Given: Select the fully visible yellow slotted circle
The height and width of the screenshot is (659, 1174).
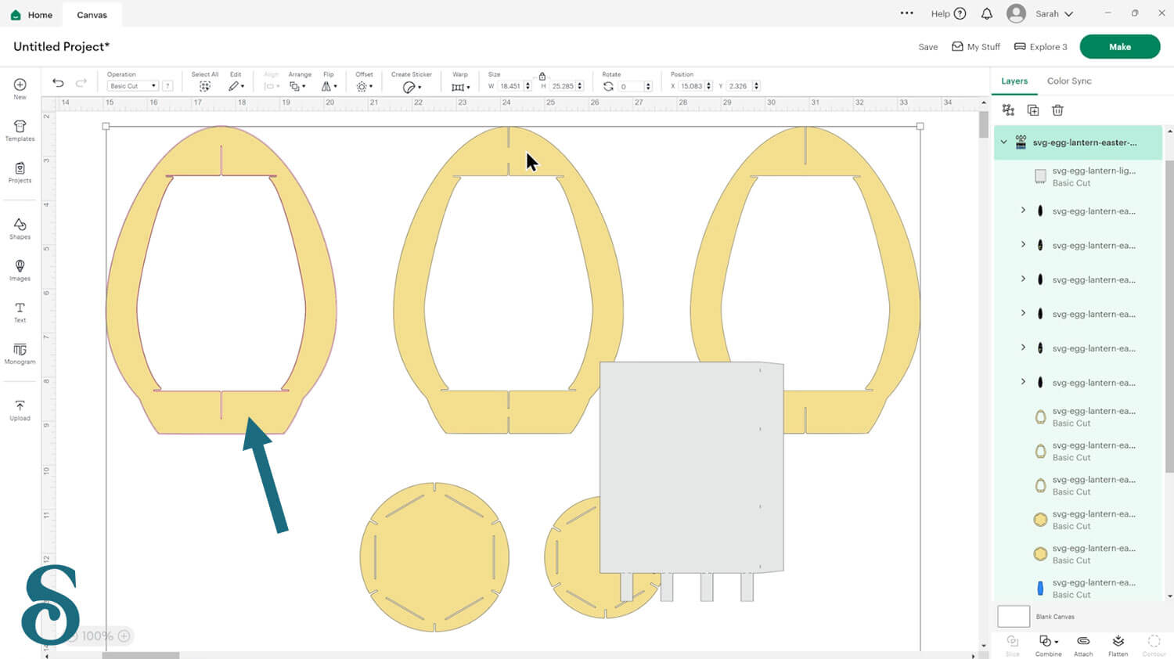Looking at the screenshot, I should pos(434,557).
